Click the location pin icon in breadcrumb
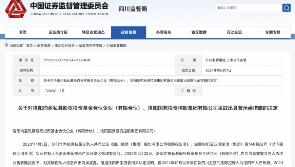This screenshot has width=295, height=167. pyautogui.click(x=6, y=45)
